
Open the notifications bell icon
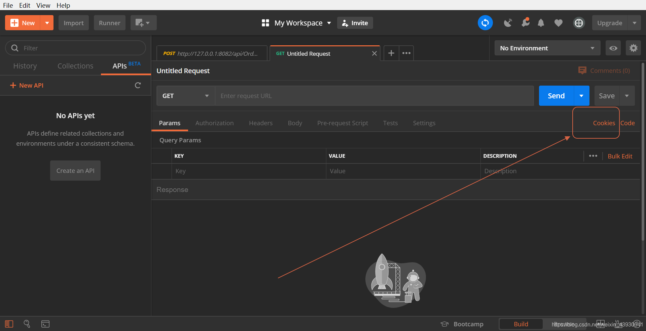pos(541,23)
